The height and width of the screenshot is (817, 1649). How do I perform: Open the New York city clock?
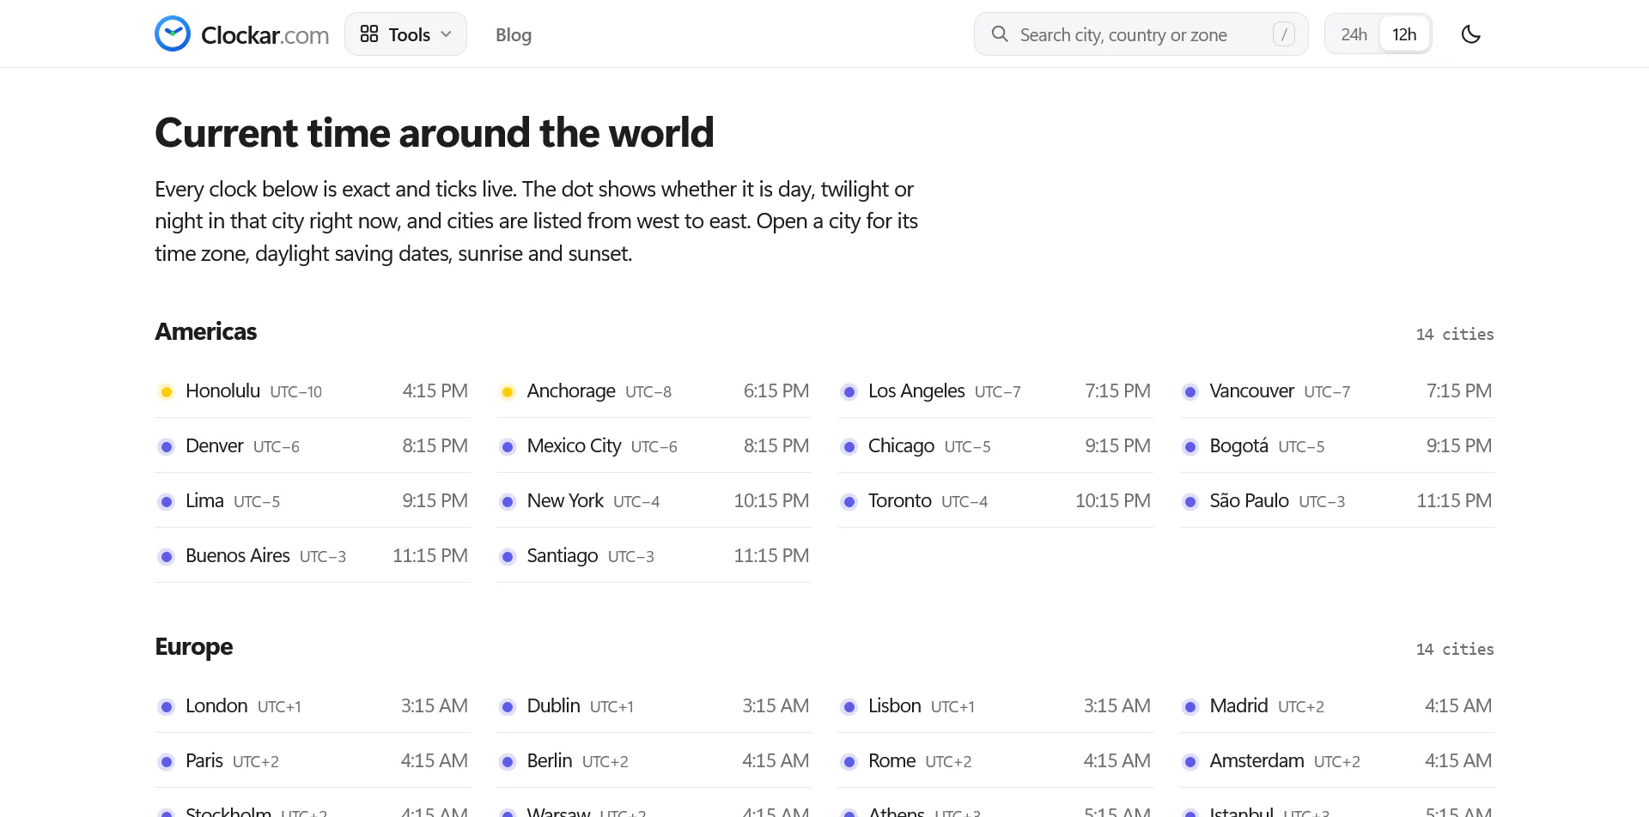(x=654, y=500)
